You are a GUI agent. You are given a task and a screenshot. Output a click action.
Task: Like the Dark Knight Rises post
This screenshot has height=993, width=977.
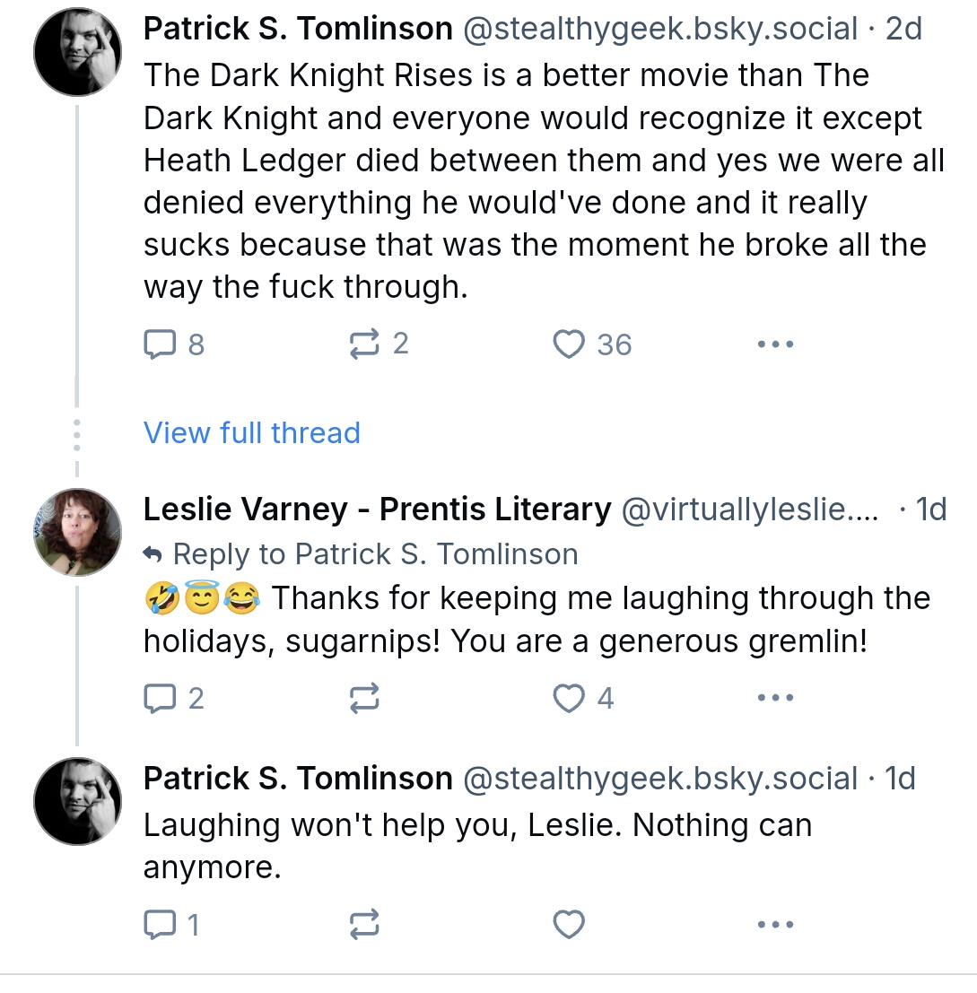[592, 344]
